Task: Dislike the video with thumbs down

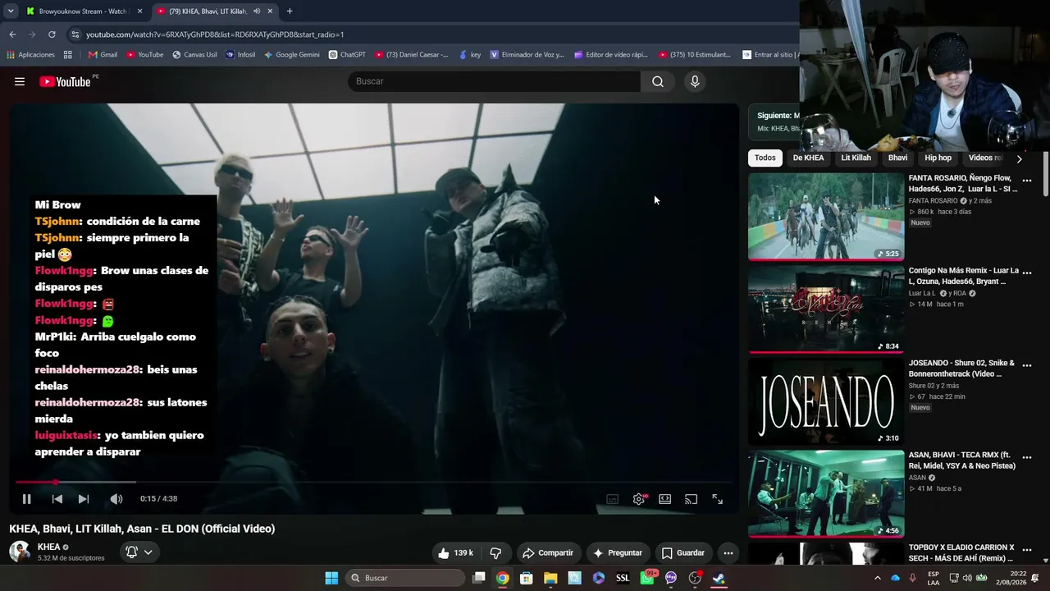Action: coord(495,553)
